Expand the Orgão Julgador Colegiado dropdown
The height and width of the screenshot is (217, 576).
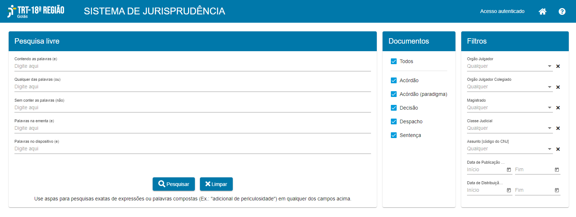(549, 87)
